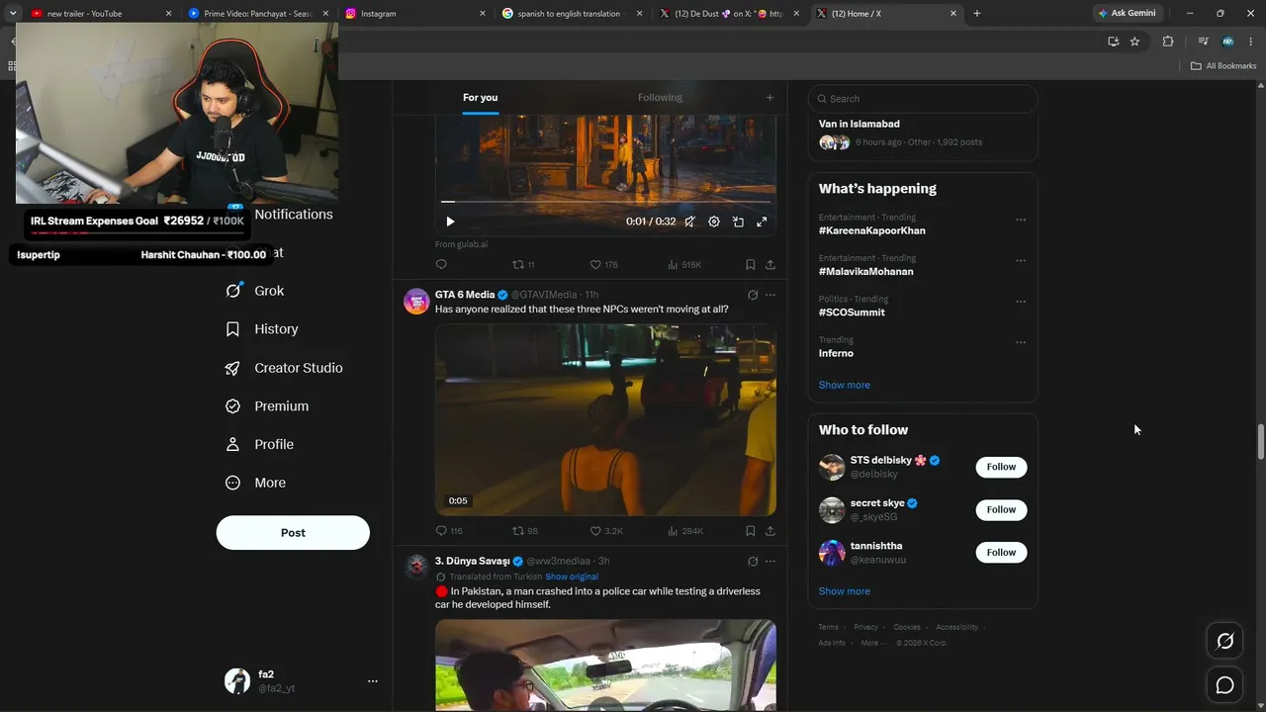The image size is (1266, 712).
Task: Switch to the new trailer - YouTube tab
Action: coord(99,14)
